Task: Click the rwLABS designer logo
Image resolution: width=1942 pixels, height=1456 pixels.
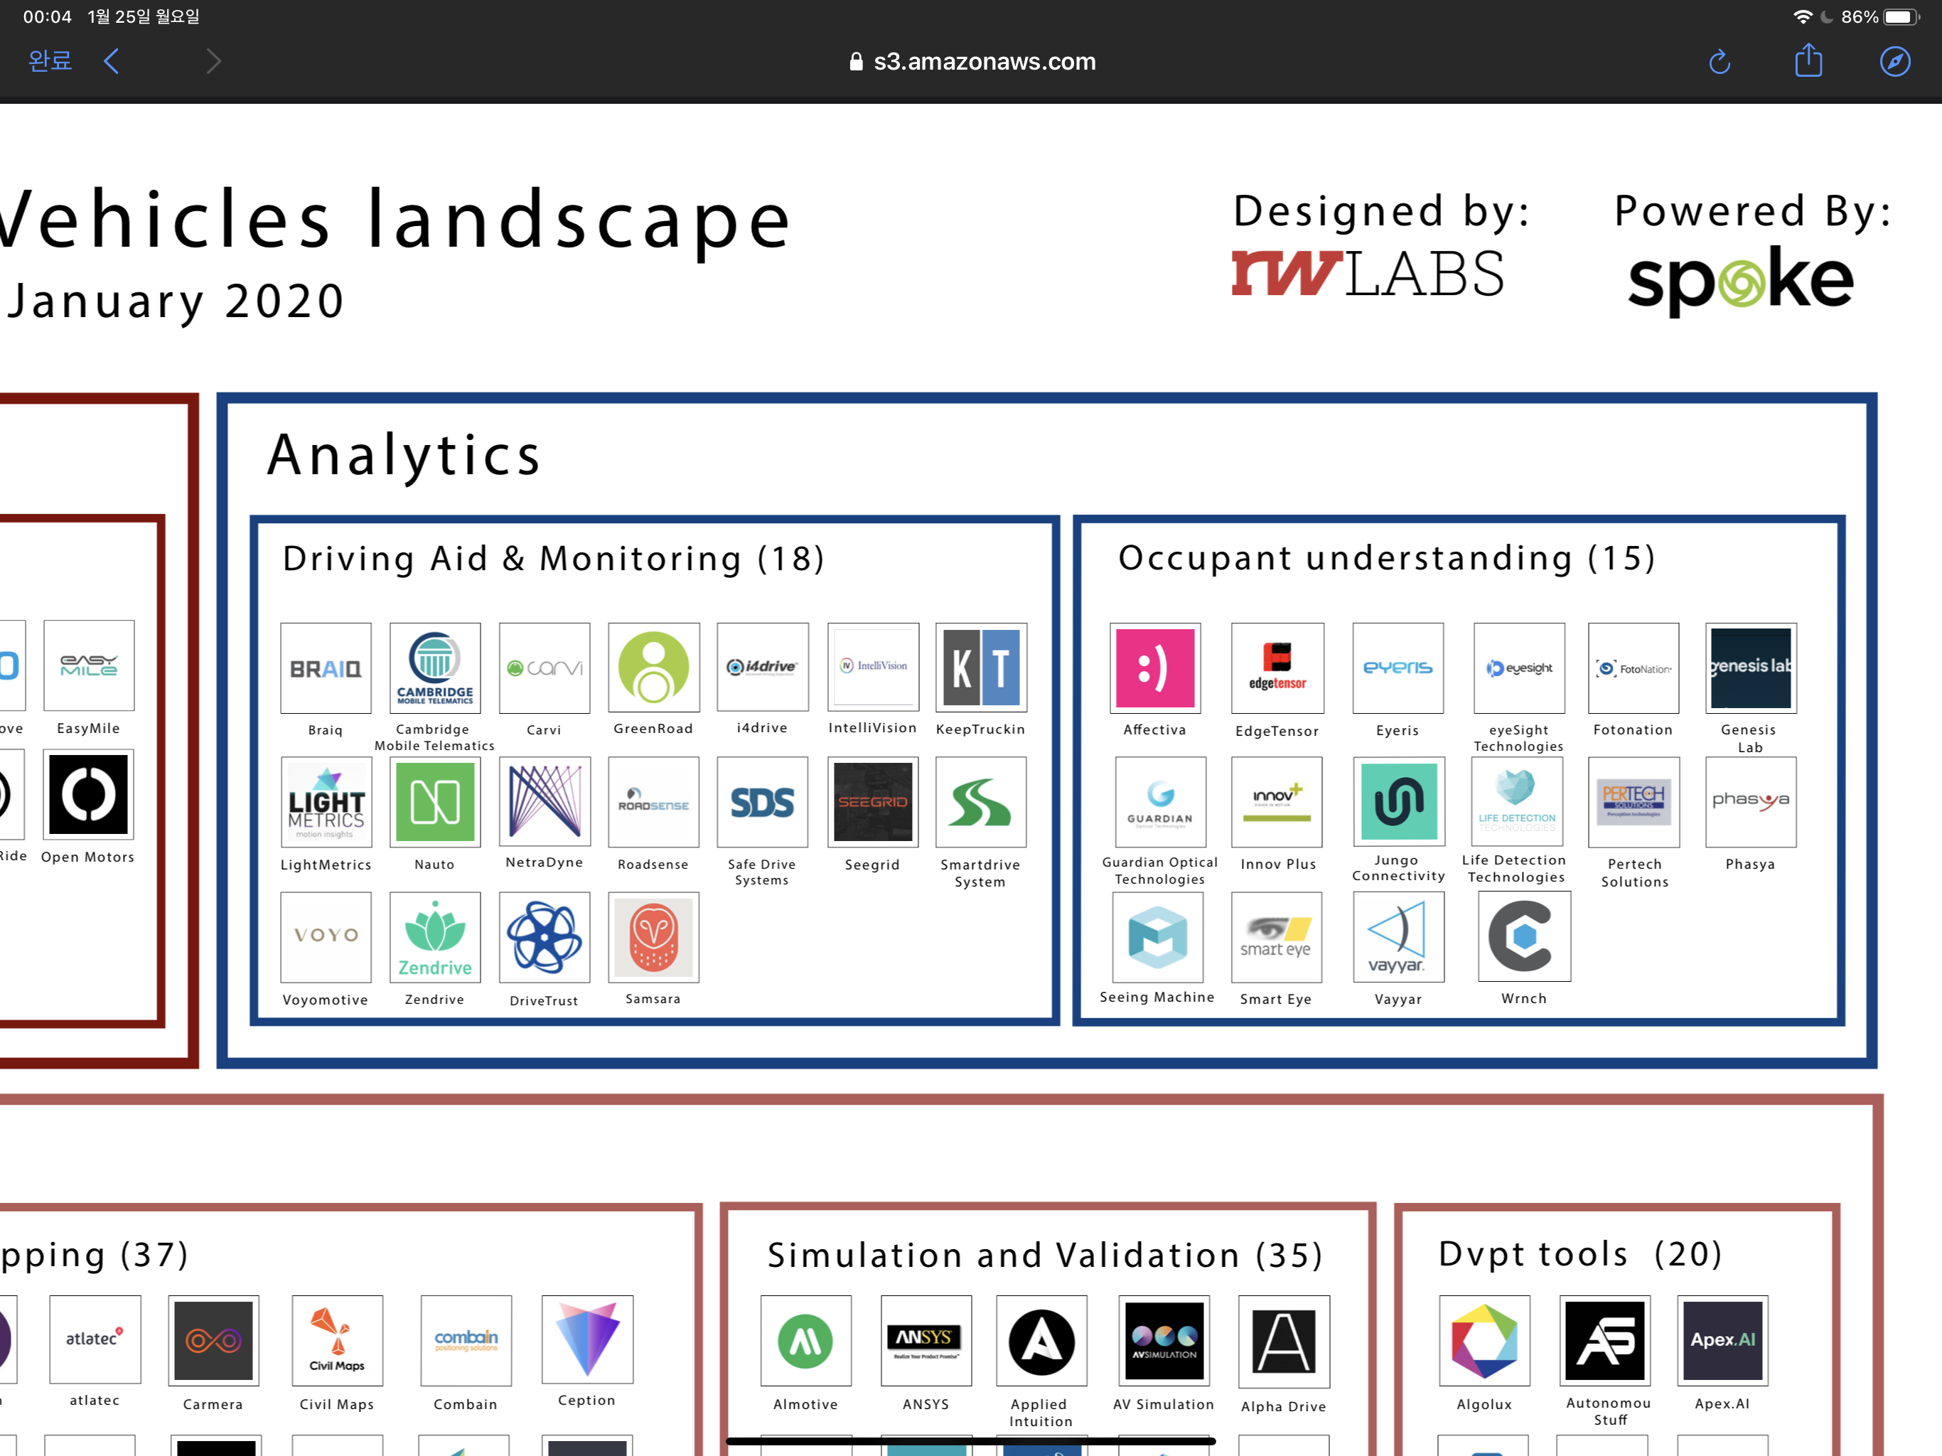Action: point(1368,273)
